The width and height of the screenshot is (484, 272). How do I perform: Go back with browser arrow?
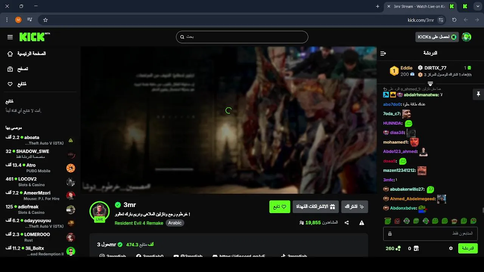point(477,20)
